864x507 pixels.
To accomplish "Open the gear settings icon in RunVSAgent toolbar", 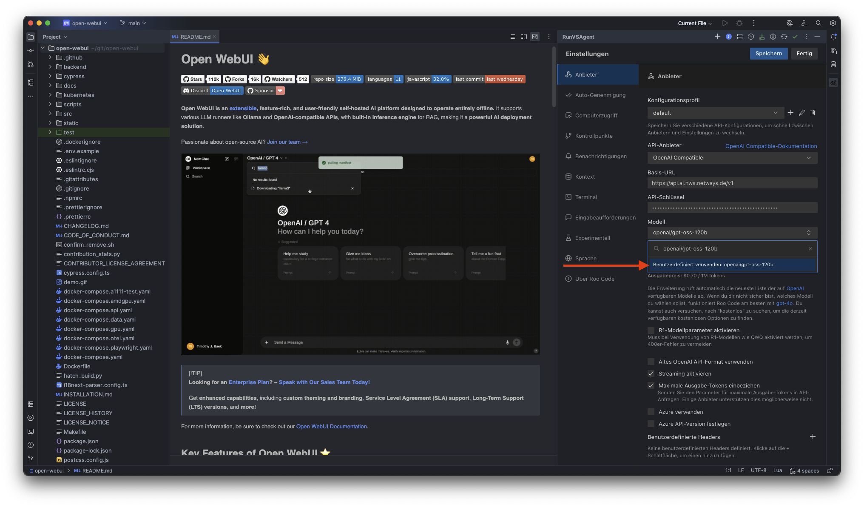I will [773, 37].
